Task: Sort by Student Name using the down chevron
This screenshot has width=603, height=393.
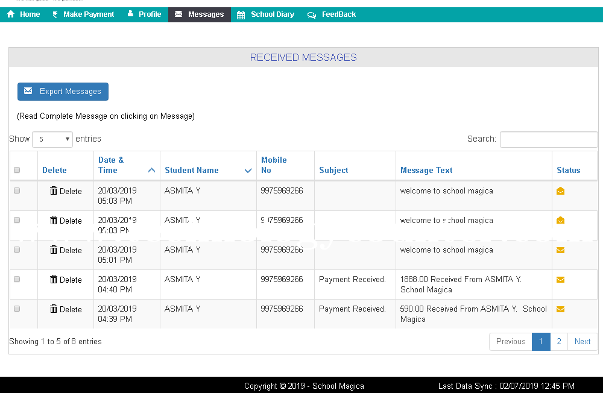Action: pos(248,171)
